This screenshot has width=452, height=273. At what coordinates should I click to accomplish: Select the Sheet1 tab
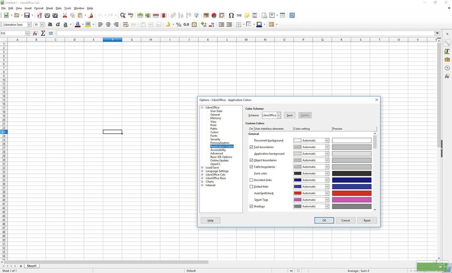31,266
